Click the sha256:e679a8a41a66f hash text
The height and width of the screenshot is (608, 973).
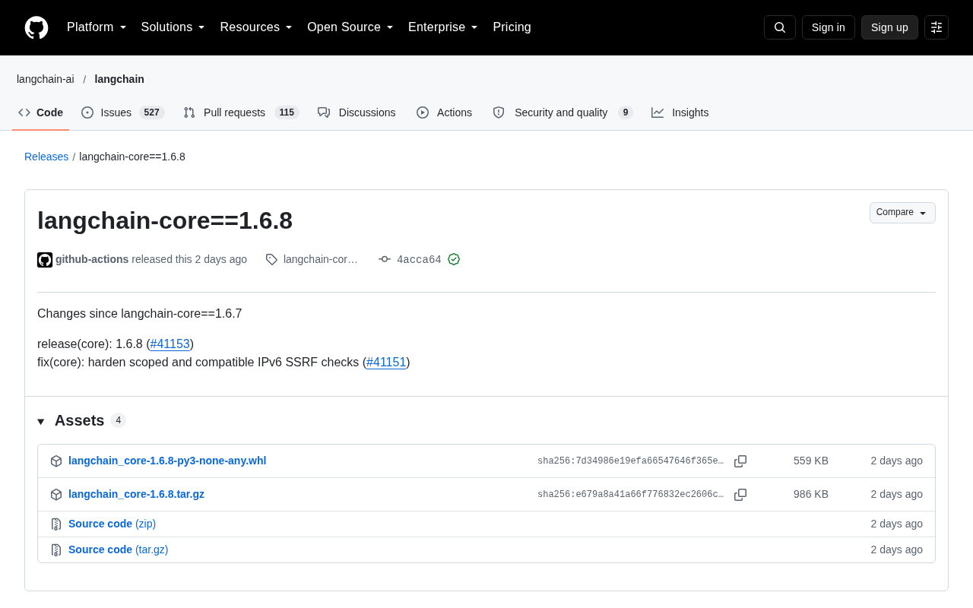pos(630,495)
